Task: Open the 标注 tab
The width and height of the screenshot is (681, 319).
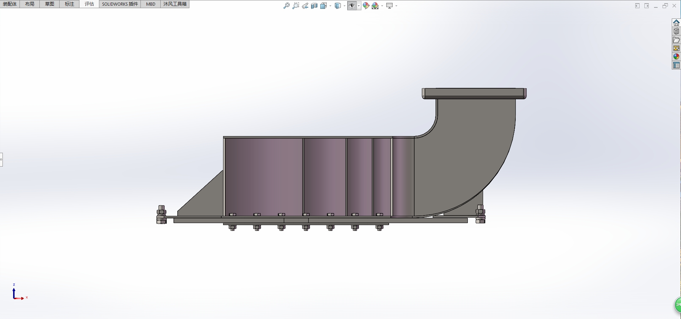Action: coord(70,4)
